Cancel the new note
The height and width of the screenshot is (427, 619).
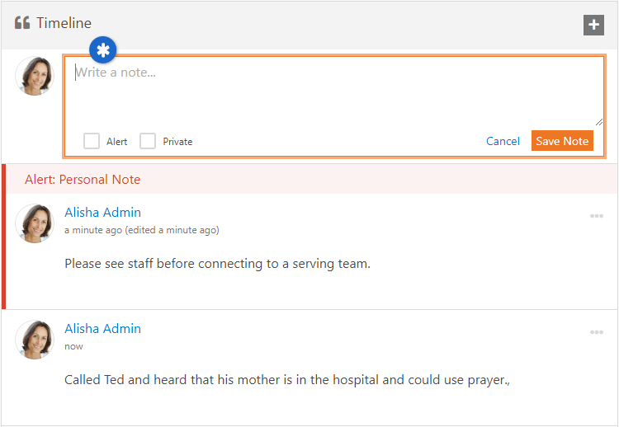[x=503, y=141]
